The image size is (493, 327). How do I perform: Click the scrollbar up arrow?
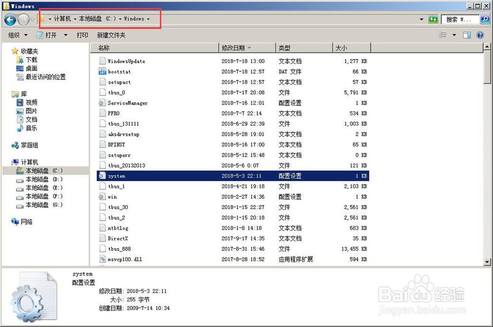click(x=487, y=47)
